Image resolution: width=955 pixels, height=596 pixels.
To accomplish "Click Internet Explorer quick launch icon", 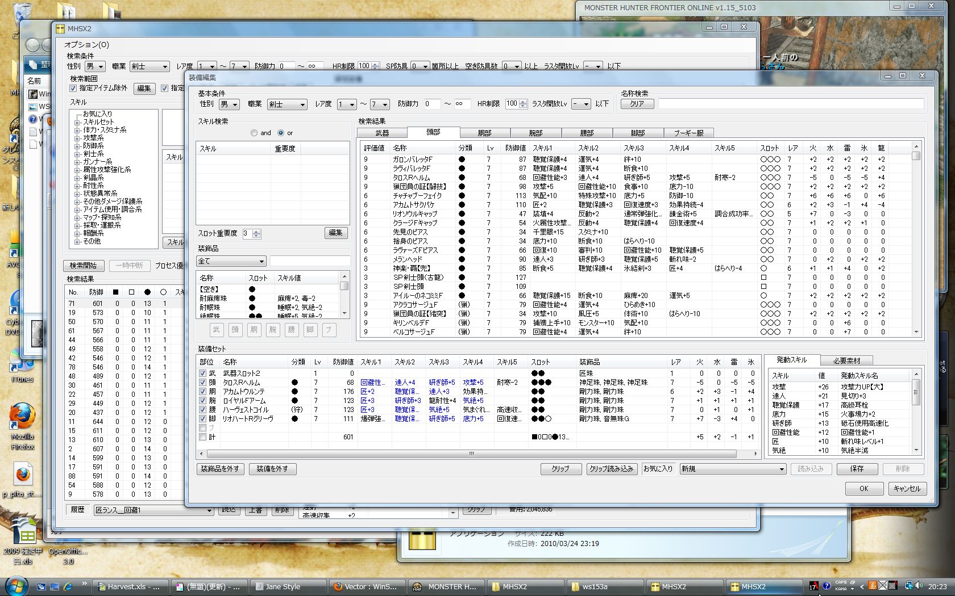I will coord(68,586).
